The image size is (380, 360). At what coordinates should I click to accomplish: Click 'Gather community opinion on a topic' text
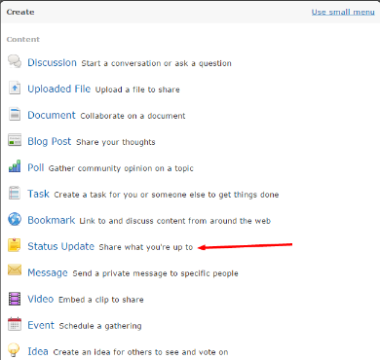point(121,168)
